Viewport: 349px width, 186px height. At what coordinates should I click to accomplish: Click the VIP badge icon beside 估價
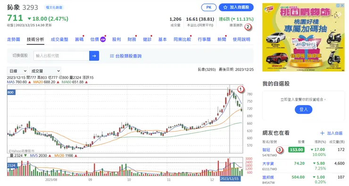point(103,40)
